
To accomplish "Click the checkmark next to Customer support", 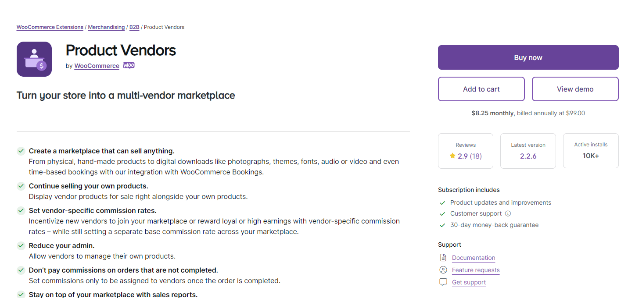I will [x=442, y=214].
